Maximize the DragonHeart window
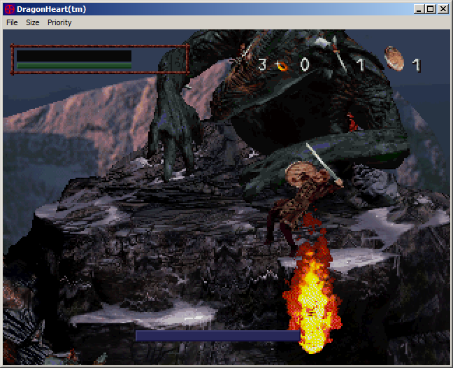Viewport: 453px width, 368px height. [x=430, y=9]
